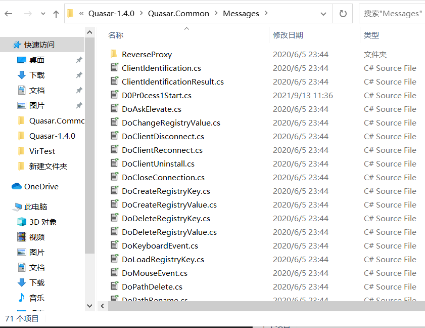Open 图片 under 此电脑
This screenshot has width=425, height=328.
36,252
